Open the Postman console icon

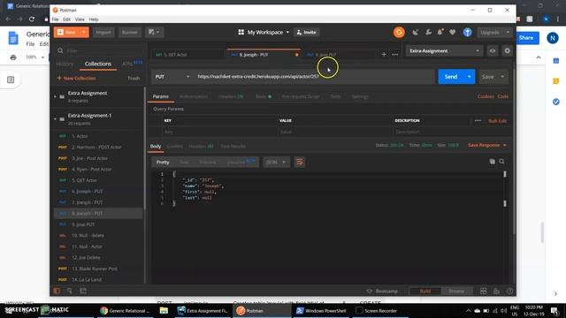83,291
